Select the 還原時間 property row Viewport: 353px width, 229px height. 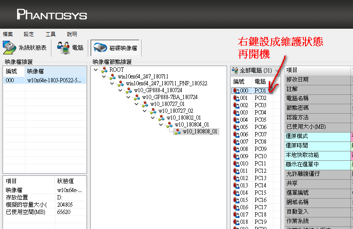pos(317,146)
